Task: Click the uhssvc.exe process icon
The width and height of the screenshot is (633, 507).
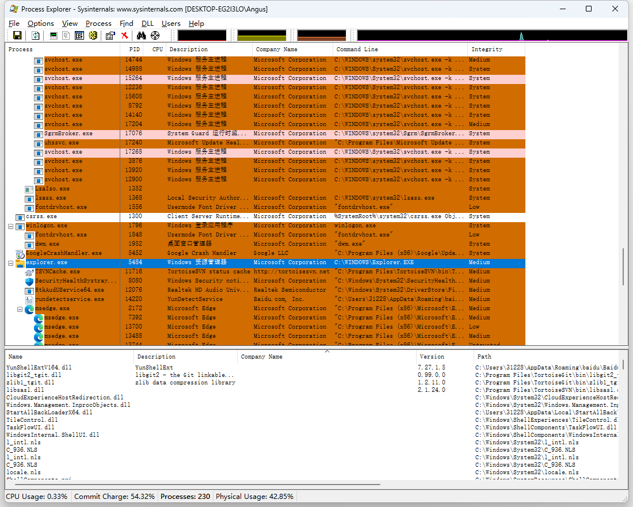Action: 39,143
